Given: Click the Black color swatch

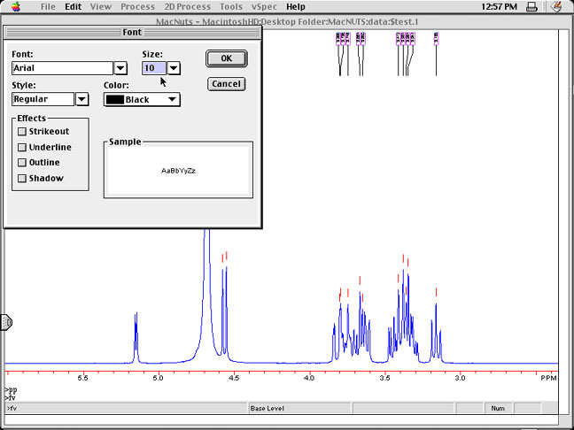Looking at the screenshot, I should pos(114,100).
